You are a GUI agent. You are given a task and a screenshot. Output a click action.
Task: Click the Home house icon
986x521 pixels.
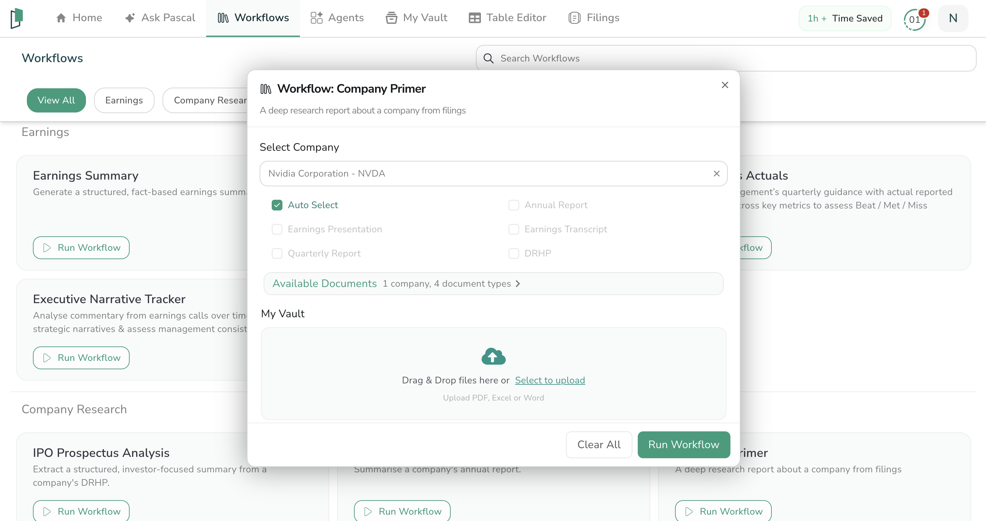(x=61, y=18)
